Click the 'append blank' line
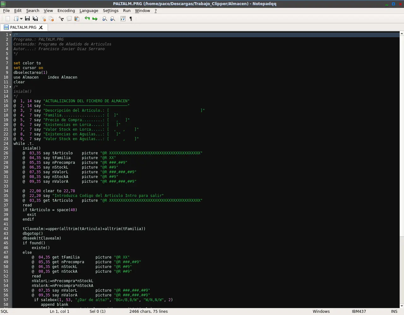Viewport: 404px width, 315px height. [x=55, y=305]
